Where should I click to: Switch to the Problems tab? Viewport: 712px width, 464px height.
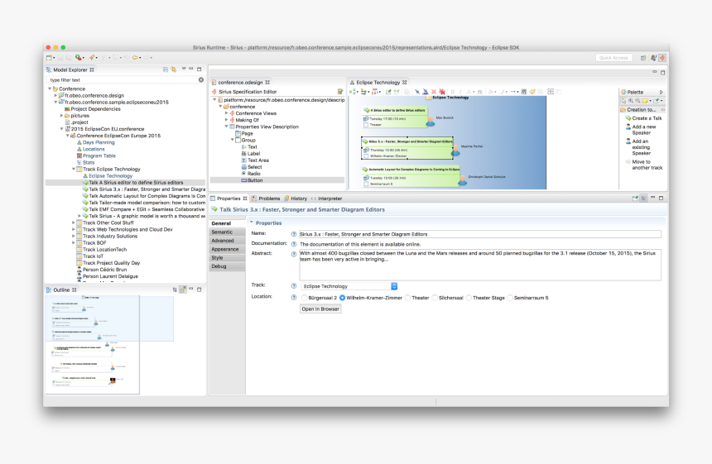(266, 199)
